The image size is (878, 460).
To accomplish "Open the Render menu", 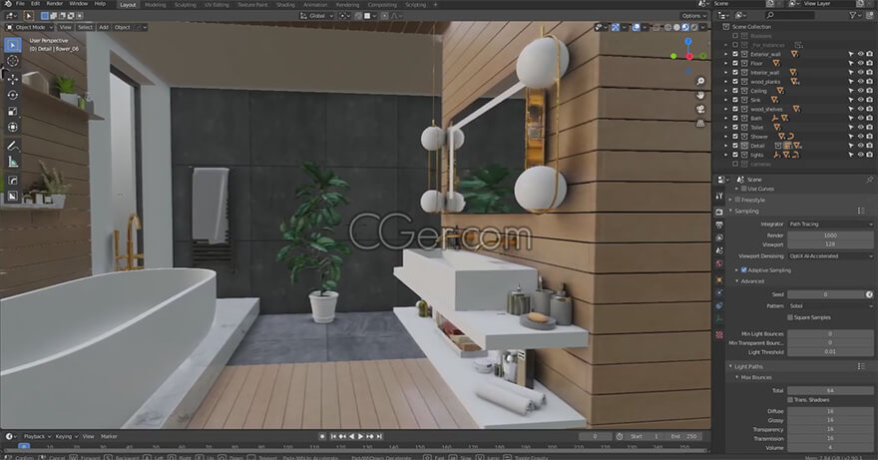I will click(54, 4).
